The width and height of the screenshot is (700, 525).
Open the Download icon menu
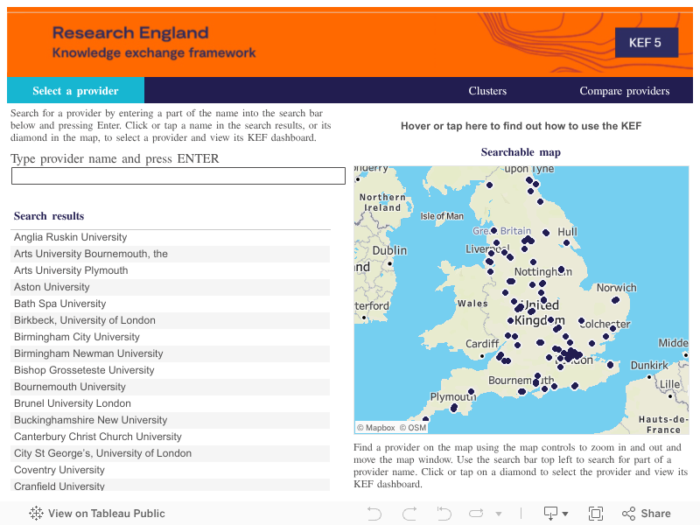[x=556, y=514]
